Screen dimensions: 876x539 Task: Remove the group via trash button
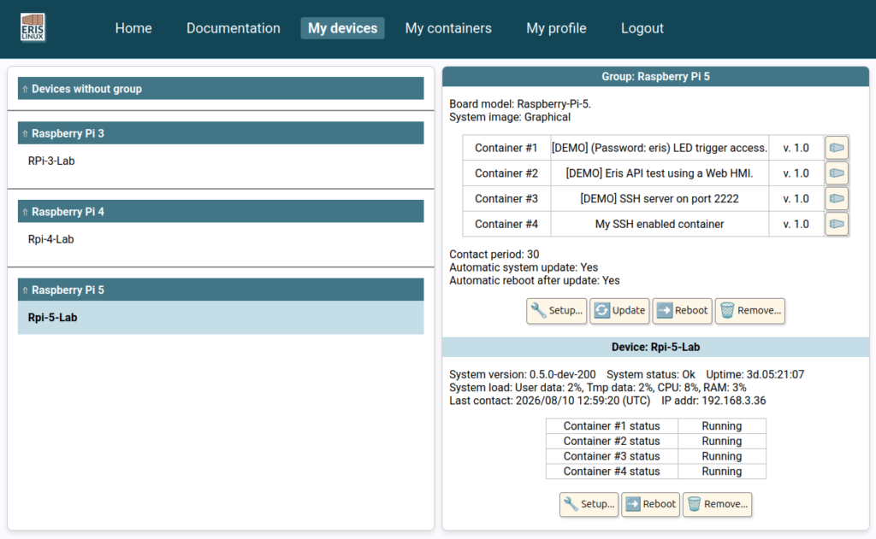(749, 311)
